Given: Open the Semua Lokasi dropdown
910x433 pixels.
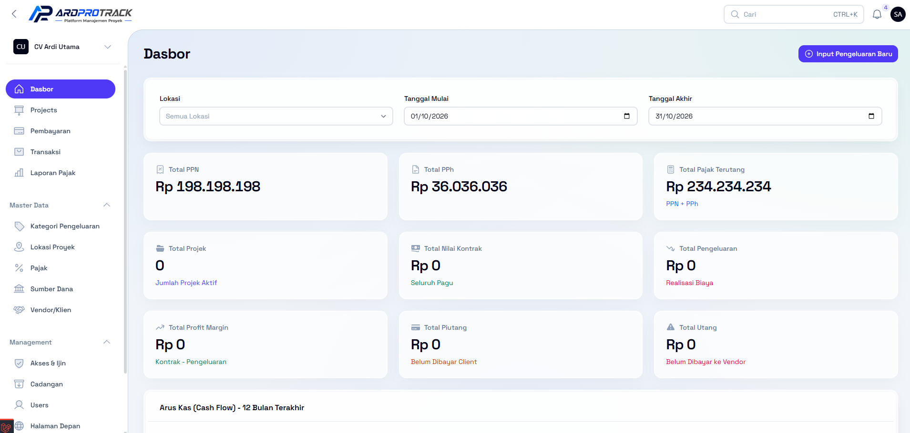Looking at the screenshot, I should click(x=276, y=116).
